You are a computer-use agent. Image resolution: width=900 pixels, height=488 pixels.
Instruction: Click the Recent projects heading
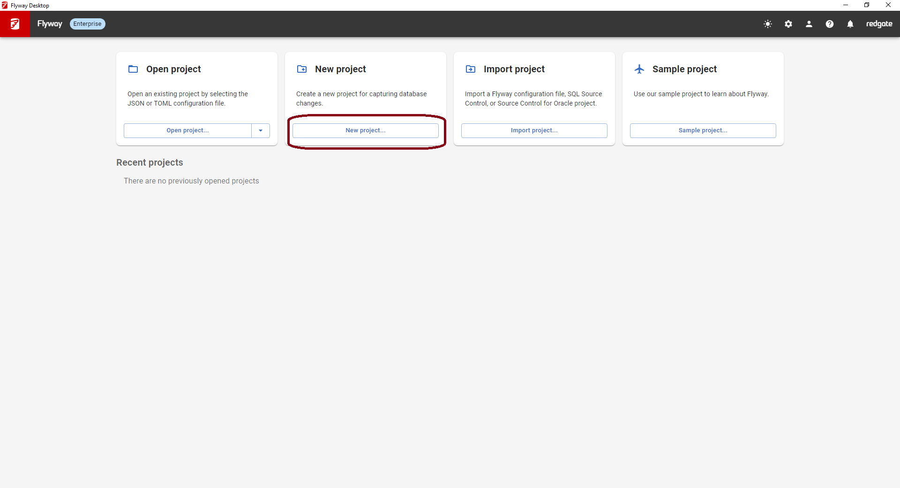(150, 162)
